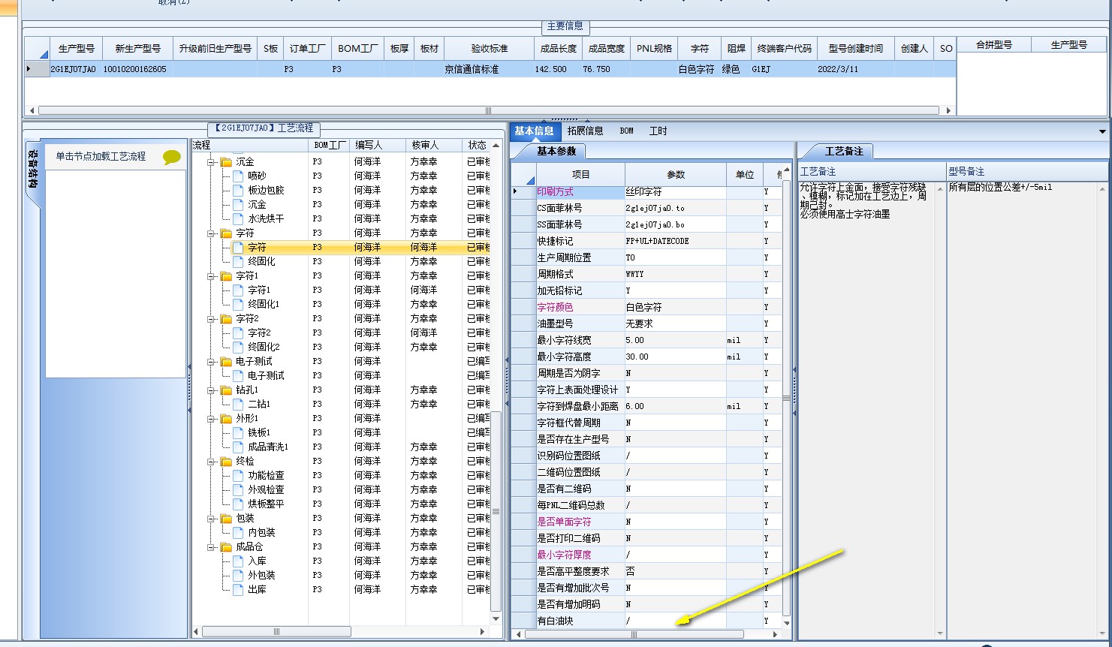Viewport: 1112px width, 647px height.
Task: Click the 钻孔1 folder icon
Action: click(226, 390)
